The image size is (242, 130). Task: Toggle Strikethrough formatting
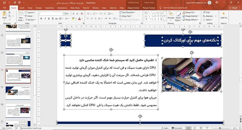click(x=56, y=18)
